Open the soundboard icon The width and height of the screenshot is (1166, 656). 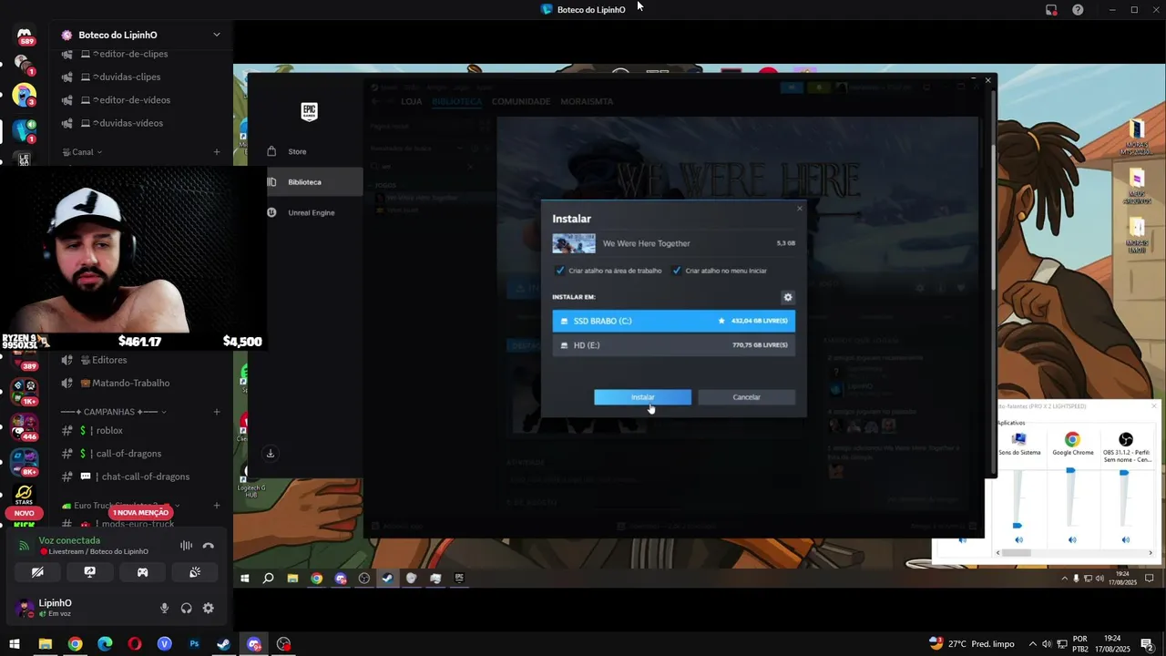coord(195,572)
